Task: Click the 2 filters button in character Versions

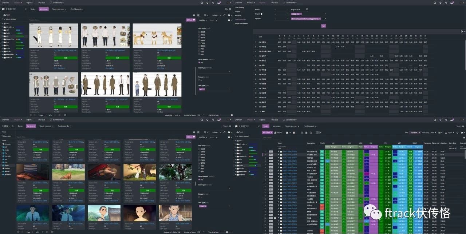Action: tap(191, 20)
